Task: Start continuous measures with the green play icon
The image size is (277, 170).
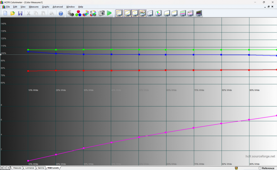Action: point(109,13)
